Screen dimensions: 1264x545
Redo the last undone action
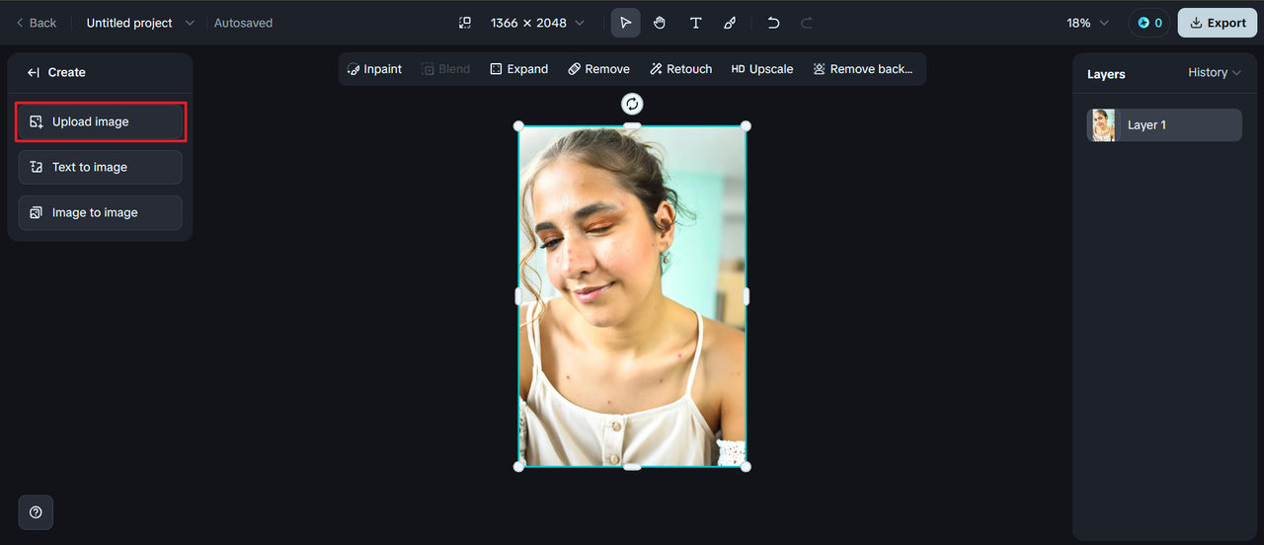(807, 23)
